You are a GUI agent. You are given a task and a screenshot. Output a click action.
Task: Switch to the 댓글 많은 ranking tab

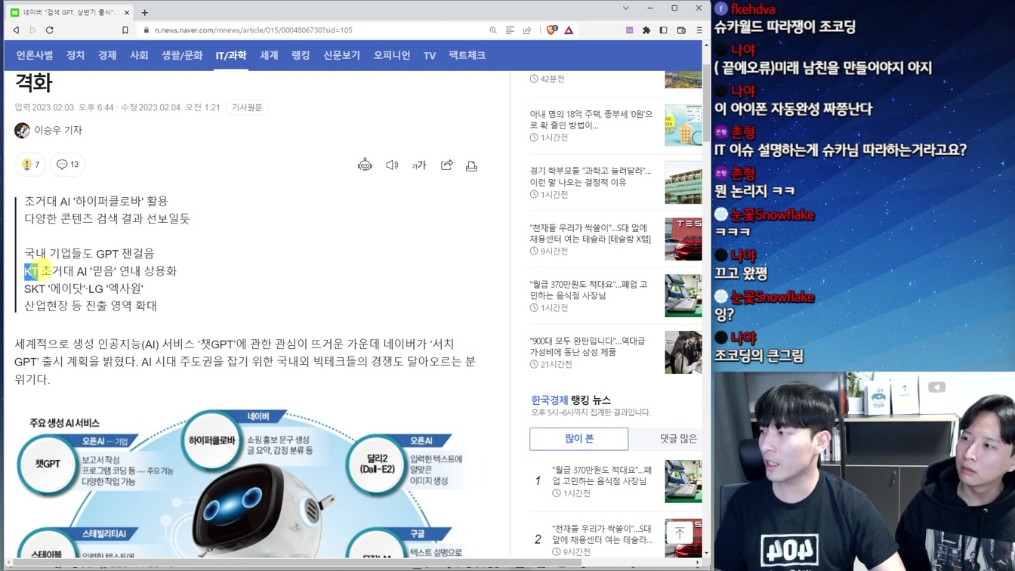[x=678, y=439]
